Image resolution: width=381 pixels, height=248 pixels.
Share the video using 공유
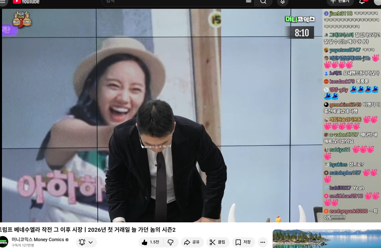[x=192, y=242]
